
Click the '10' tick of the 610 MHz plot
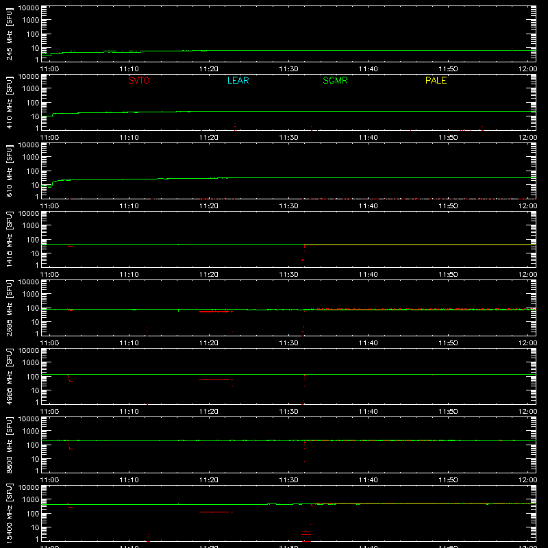click(x=35, y=185)
